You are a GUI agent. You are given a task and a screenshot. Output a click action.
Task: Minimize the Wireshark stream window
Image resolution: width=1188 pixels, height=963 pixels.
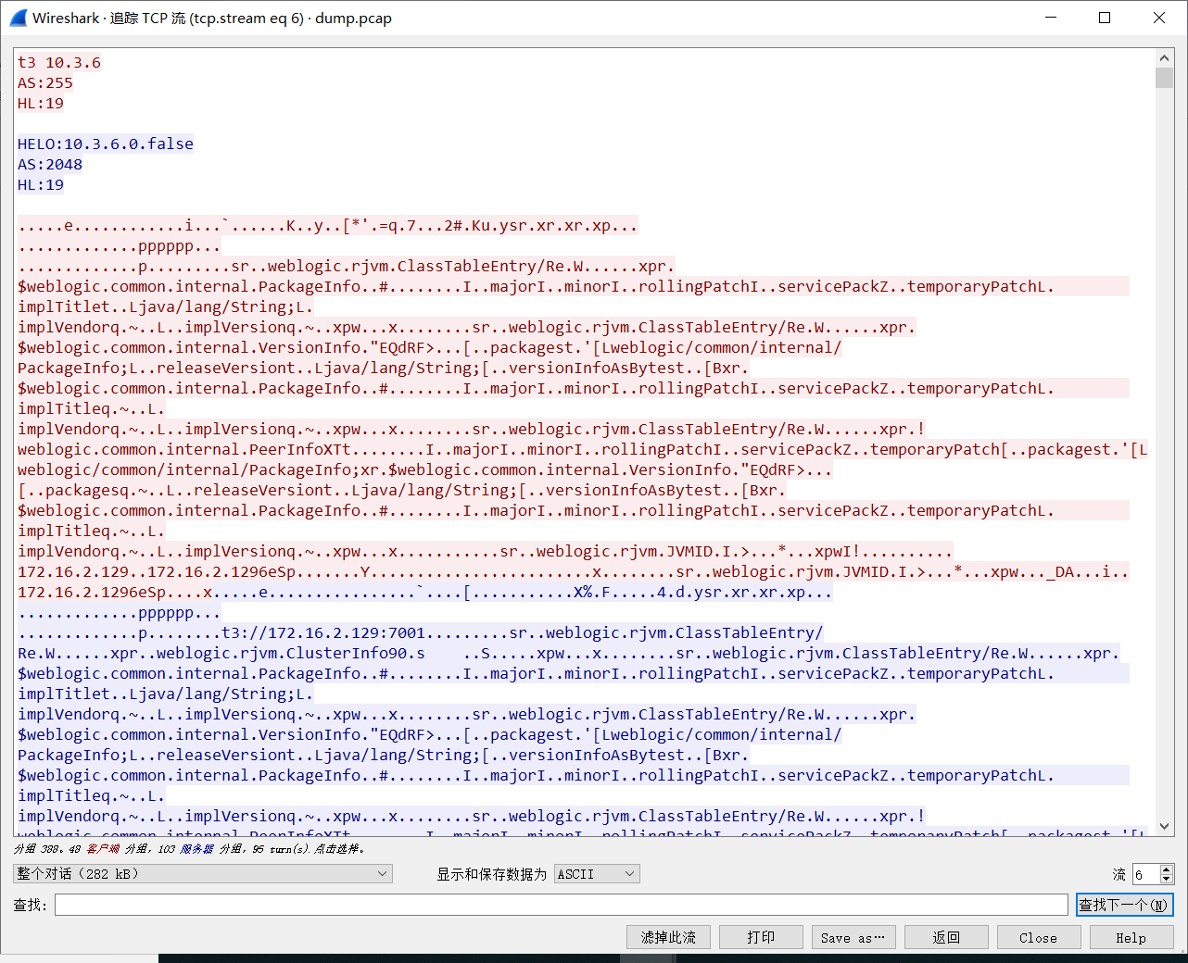tap(1051, 18)
